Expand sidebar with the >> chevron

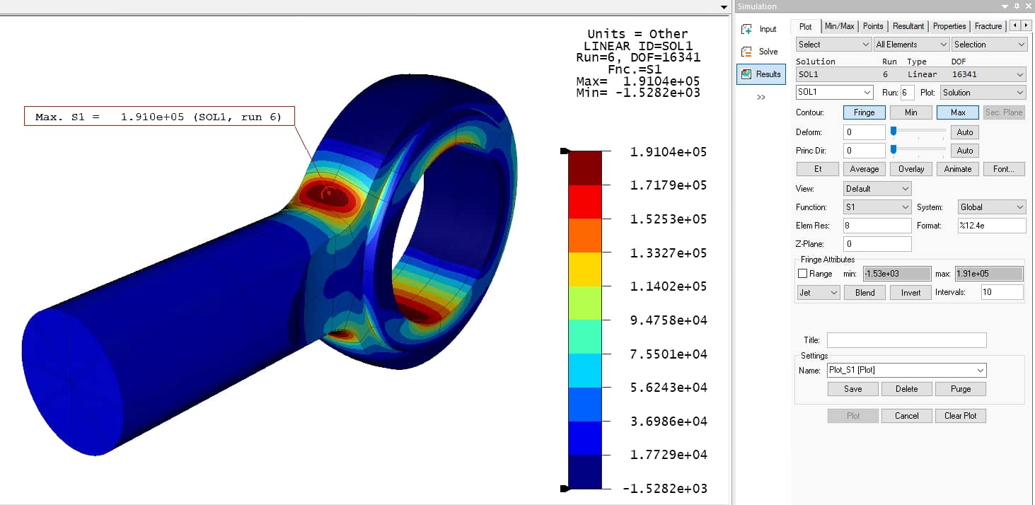[x=761, y=97]
